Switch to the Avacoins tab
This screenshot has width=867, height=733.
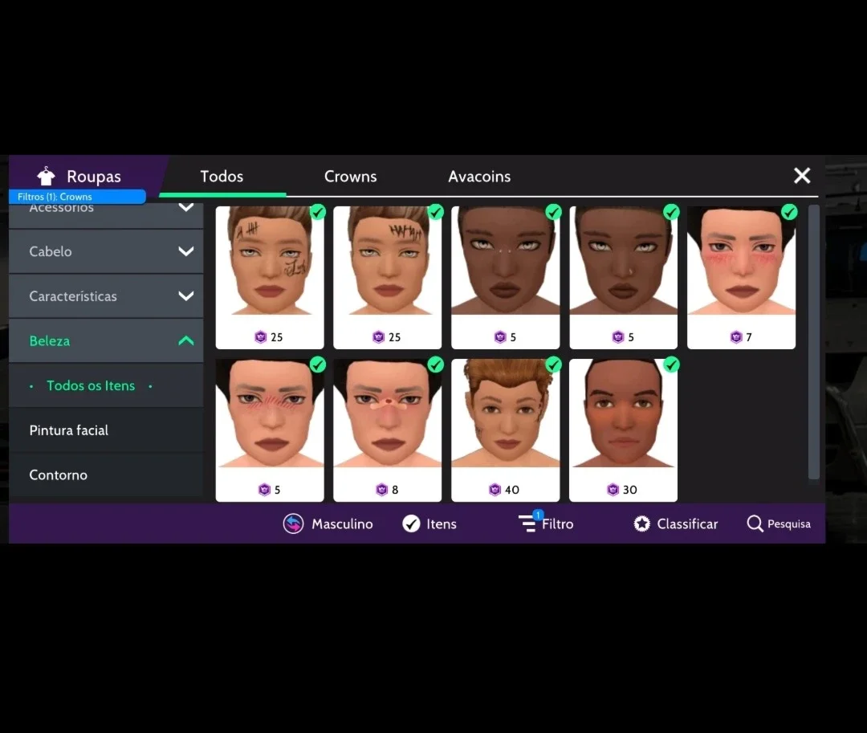pyautogui.click(x=479, y=177)
